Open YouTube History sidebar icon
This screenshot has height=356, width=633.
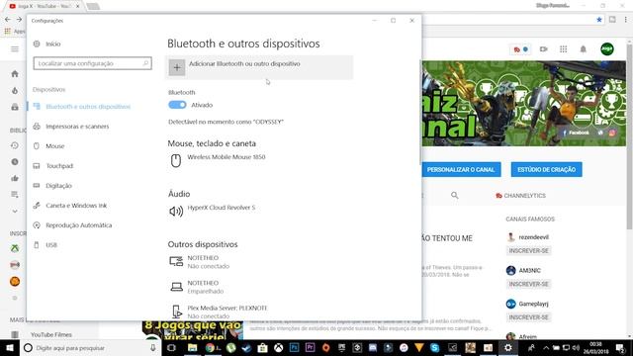click(15, 145)
